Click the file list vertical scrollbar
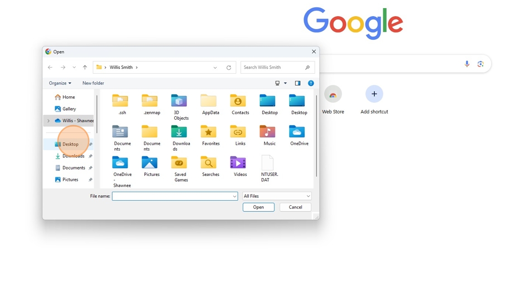 click(x=316, y=136)
